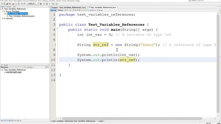The image size is (221, 124).
Task: Click the Clean and Build icon
Action: [x=47, y=4]
